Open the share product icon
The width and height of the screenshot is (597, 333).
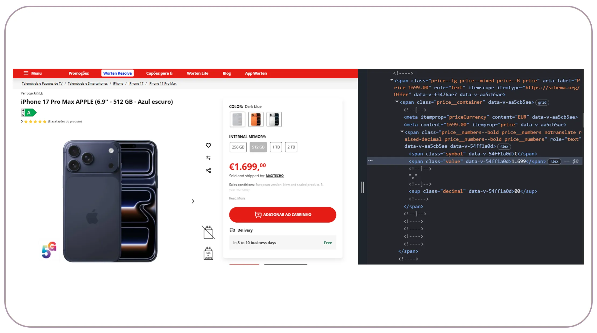coord(208,170)
